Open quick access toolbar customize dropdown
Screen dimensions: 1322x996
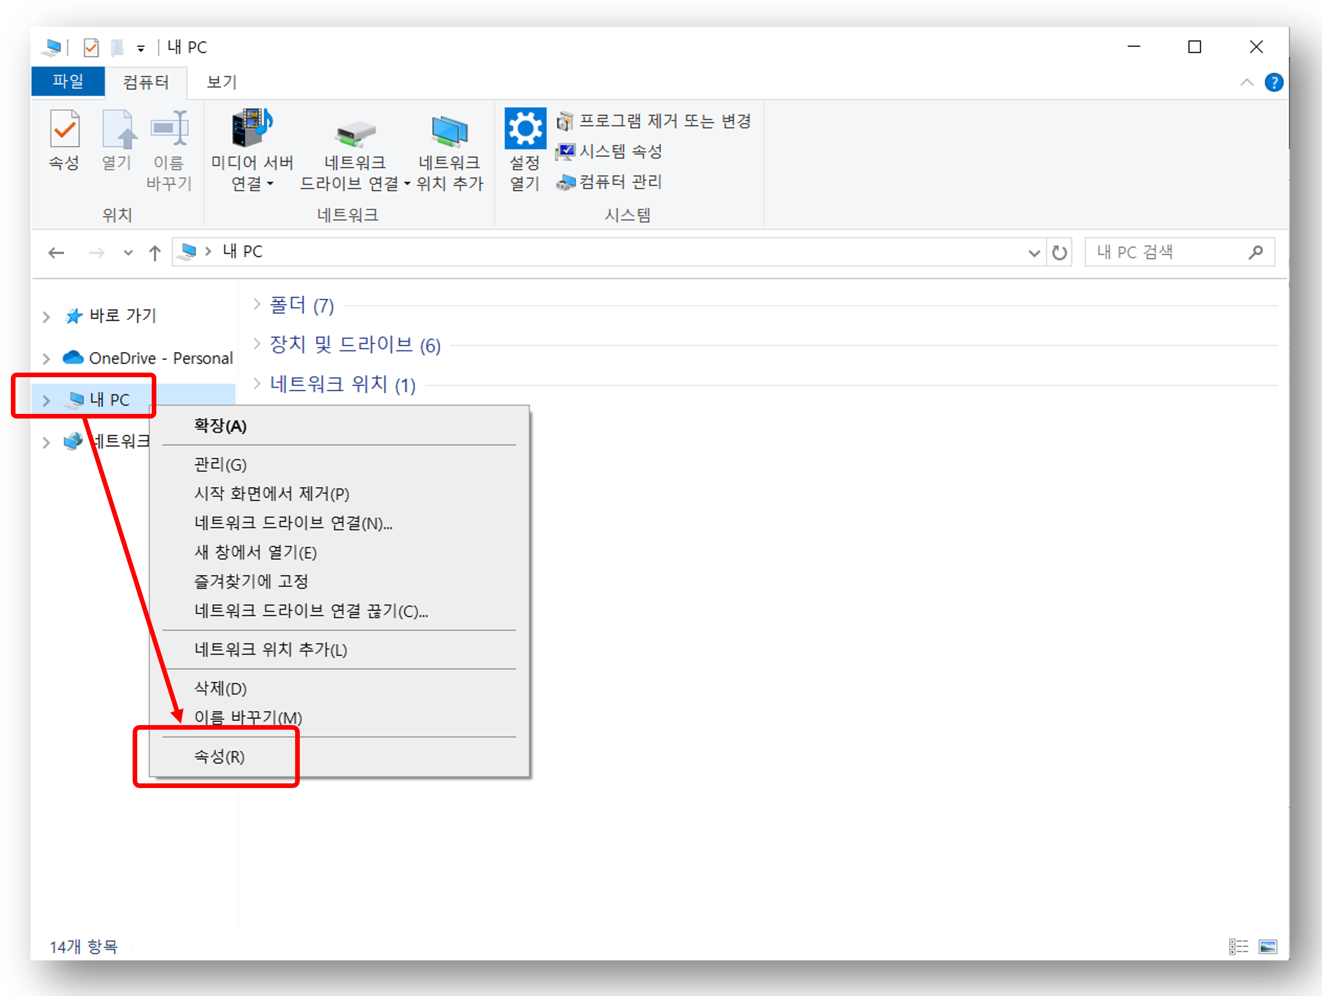click(x=140, y=49)
